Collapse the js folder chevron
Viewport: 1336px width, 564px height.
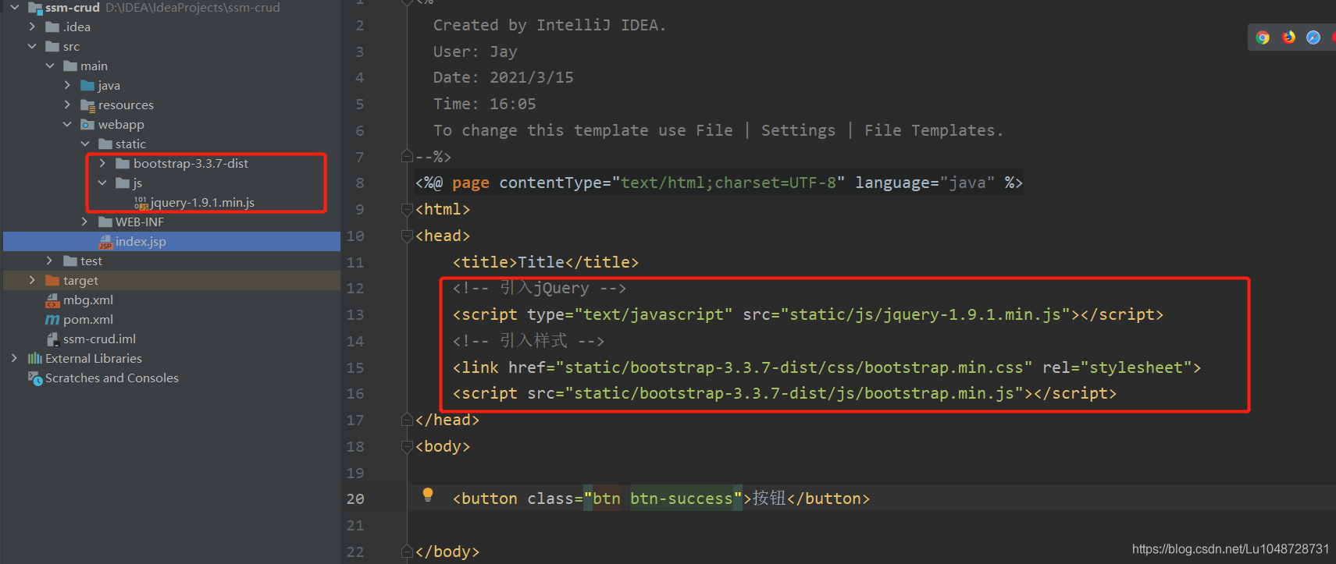click(102, 183)
